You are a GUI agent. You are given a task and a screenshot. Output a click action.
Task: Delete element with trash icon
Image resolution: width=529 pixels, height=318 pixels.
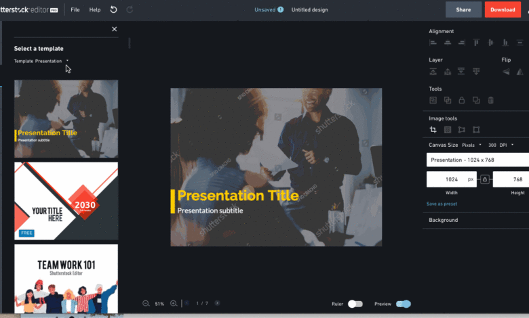pos(490,100)
